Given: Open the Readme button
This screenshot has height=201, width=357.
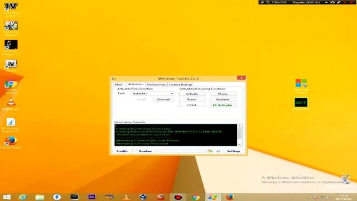Looking at the screenshot, I should (x=146, y=151).
